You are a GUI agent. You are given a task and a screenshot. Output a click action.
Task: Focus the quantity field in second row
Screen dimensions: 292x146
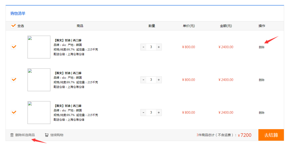(151, 80)
